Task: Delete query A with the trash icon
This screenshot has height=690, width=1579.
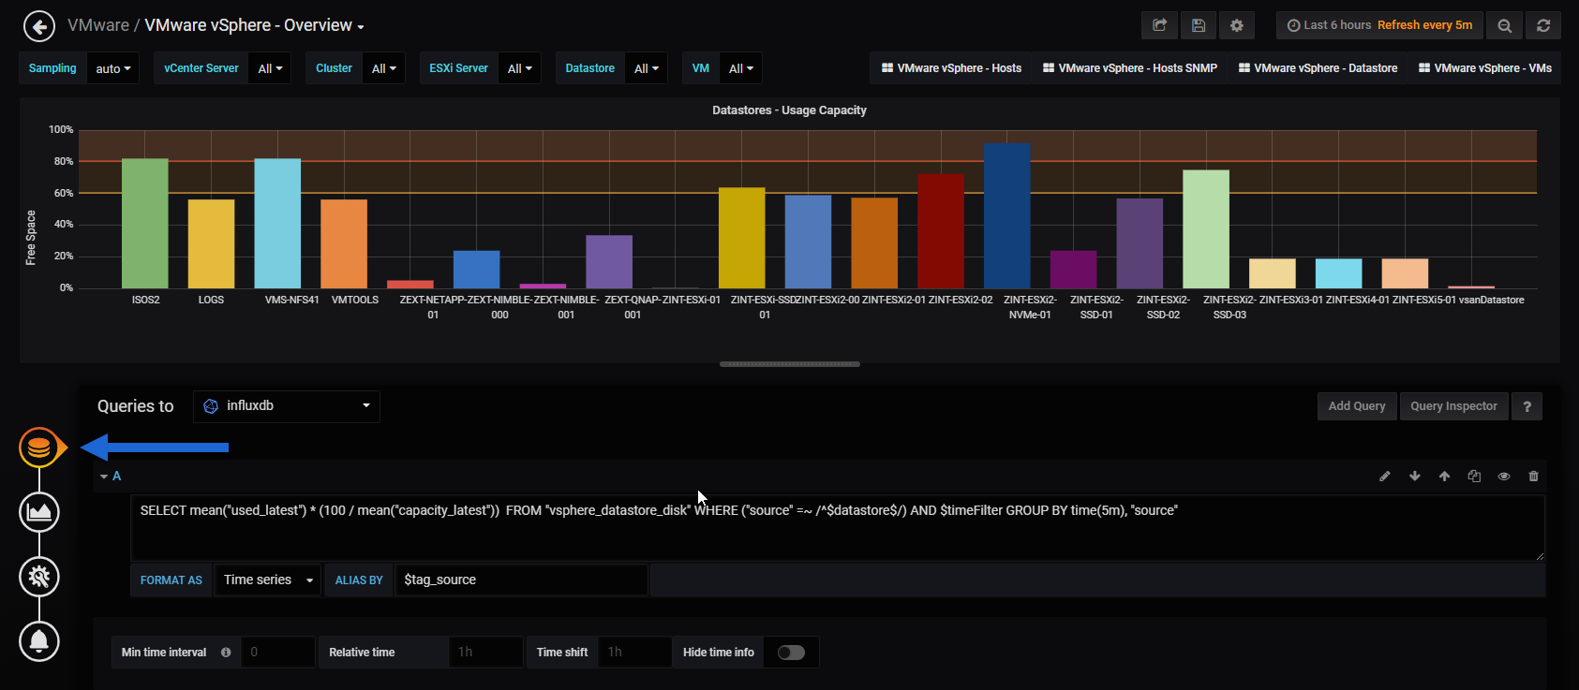Action: click(x=1534, y=477)
